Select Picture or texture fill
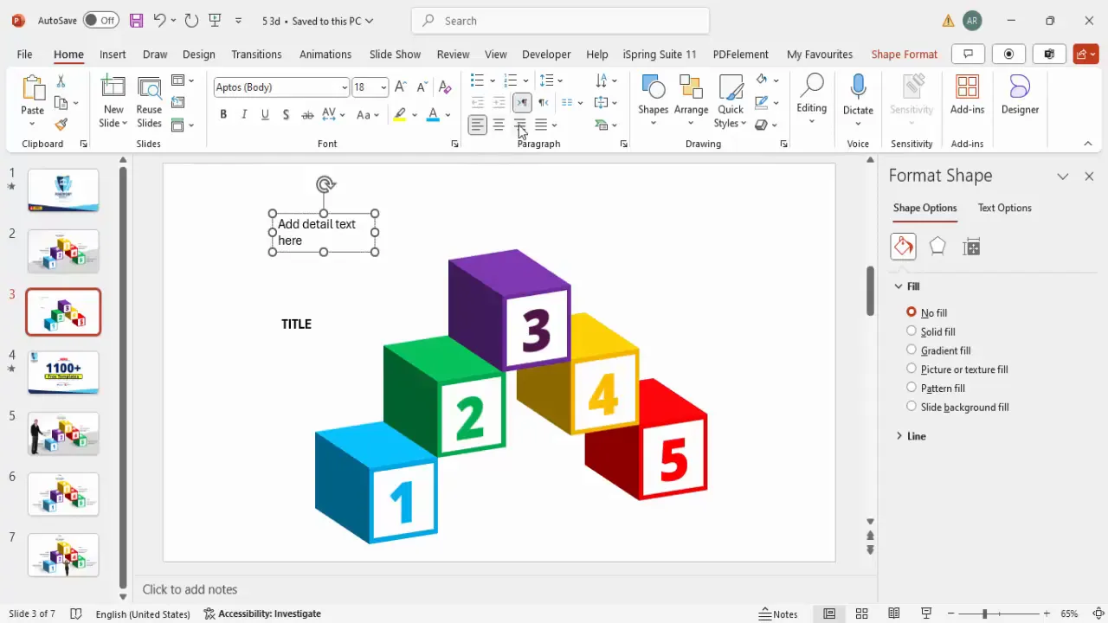The height and width of the screenshot is (623, 1108). coord(912,369)
